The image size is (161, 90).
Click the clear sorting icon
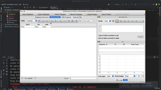coord(47,21)
